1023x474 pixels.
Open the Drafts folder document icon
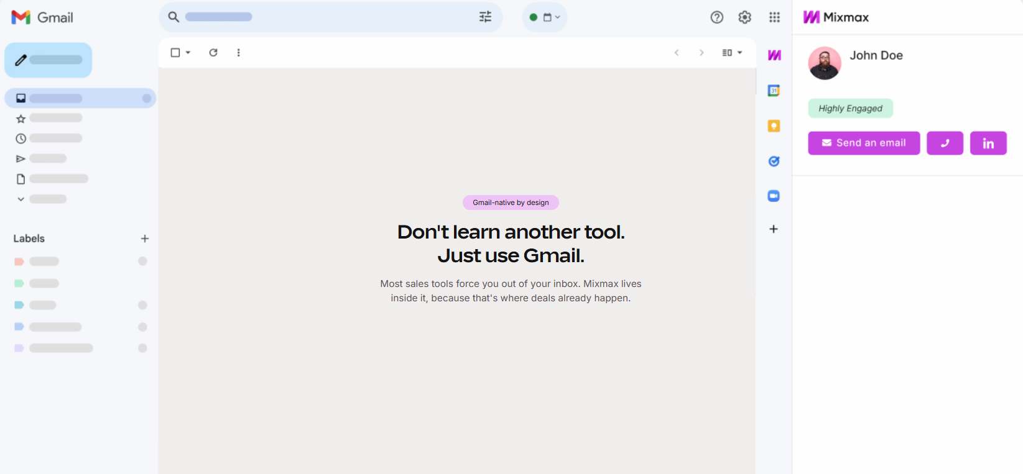click(x=21, y=179)
